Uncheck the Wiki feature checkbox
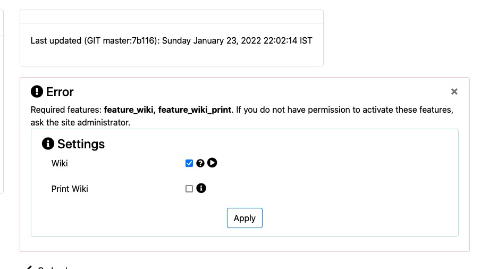 [189, 163]
